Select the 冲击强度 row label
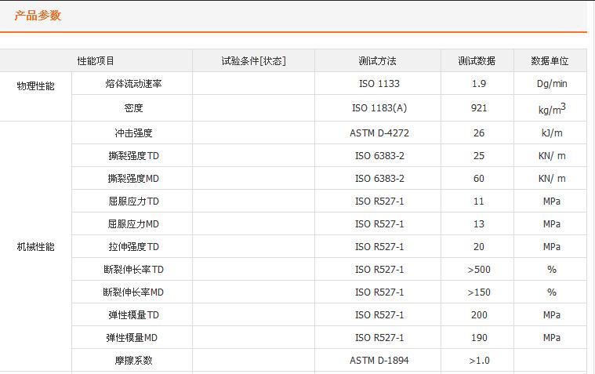The width and height of the screenshot is (595, 374). point(133,133)
